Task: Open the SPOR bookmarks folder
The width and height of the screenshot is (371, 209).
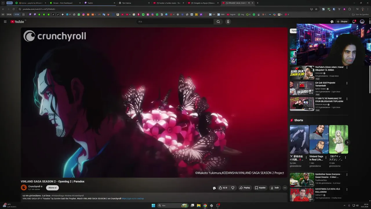Action: [x=9, y=15]
